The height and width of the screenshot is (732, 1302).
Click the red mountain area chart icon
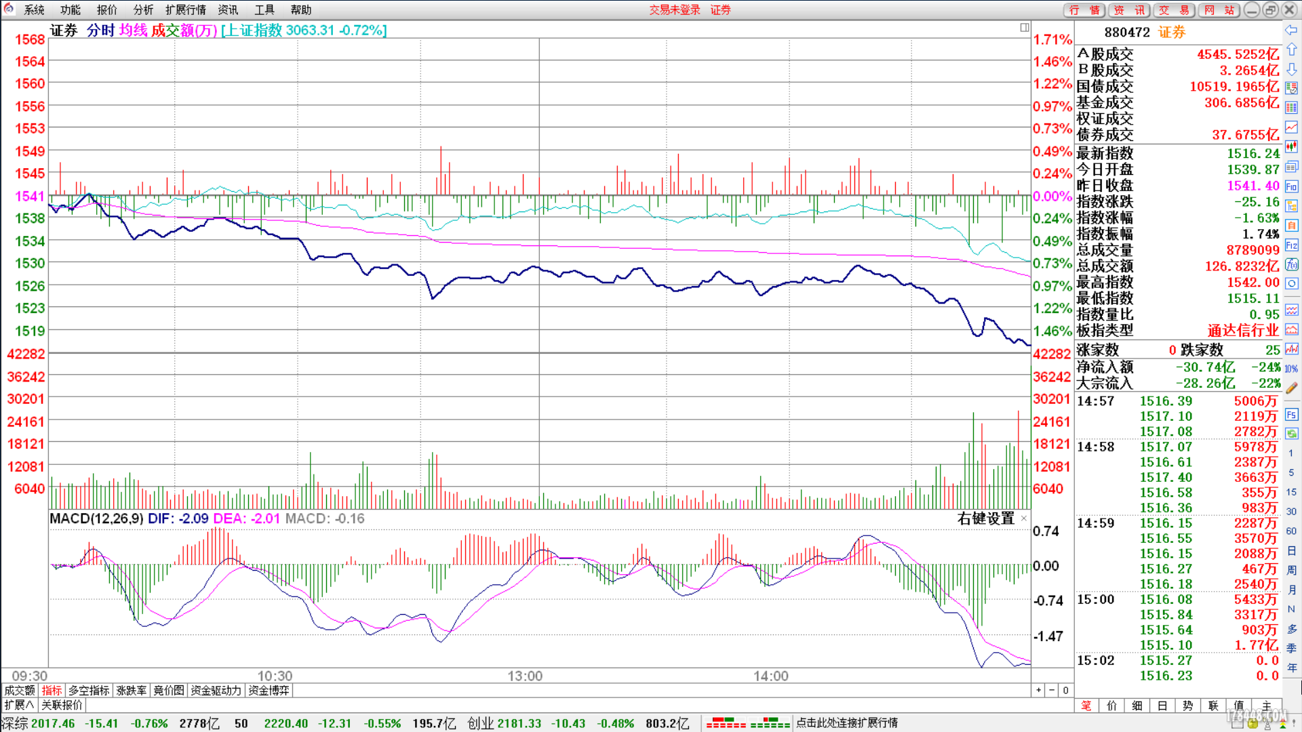1291,329
